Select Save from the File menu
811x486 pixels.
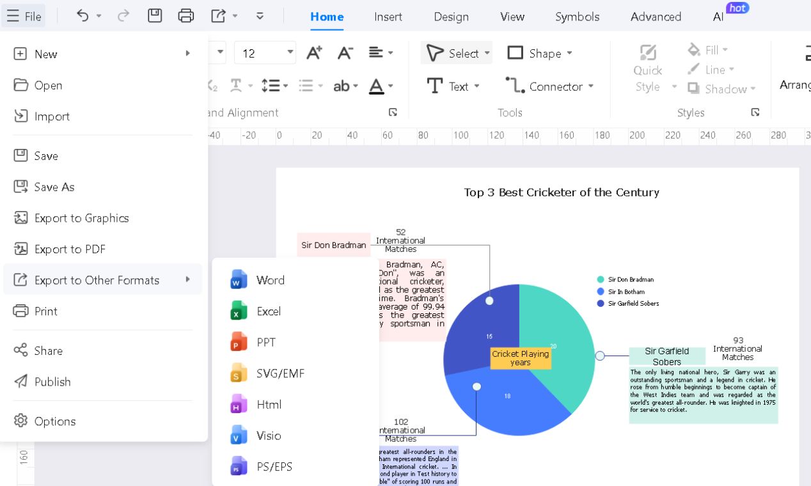(x=104, y=155)
